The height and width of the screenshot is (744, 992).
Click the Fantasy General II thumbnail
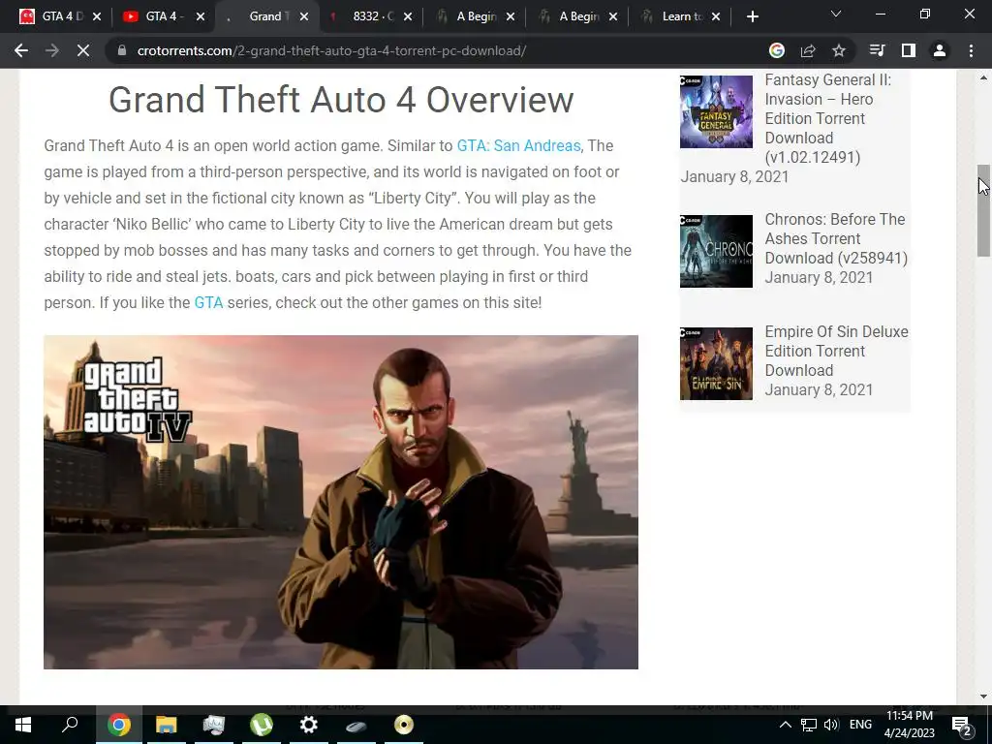(716, 111)
